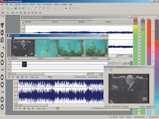Start recording with the red Record button
The image size is (159, 119).
pos(3,13)
